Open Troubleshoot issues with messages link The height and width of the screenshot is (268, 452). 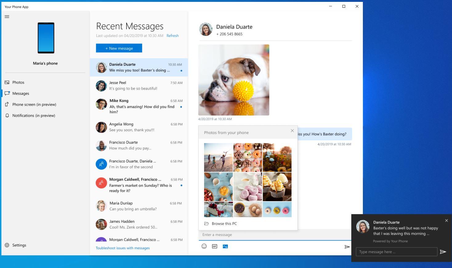[123, 248]
